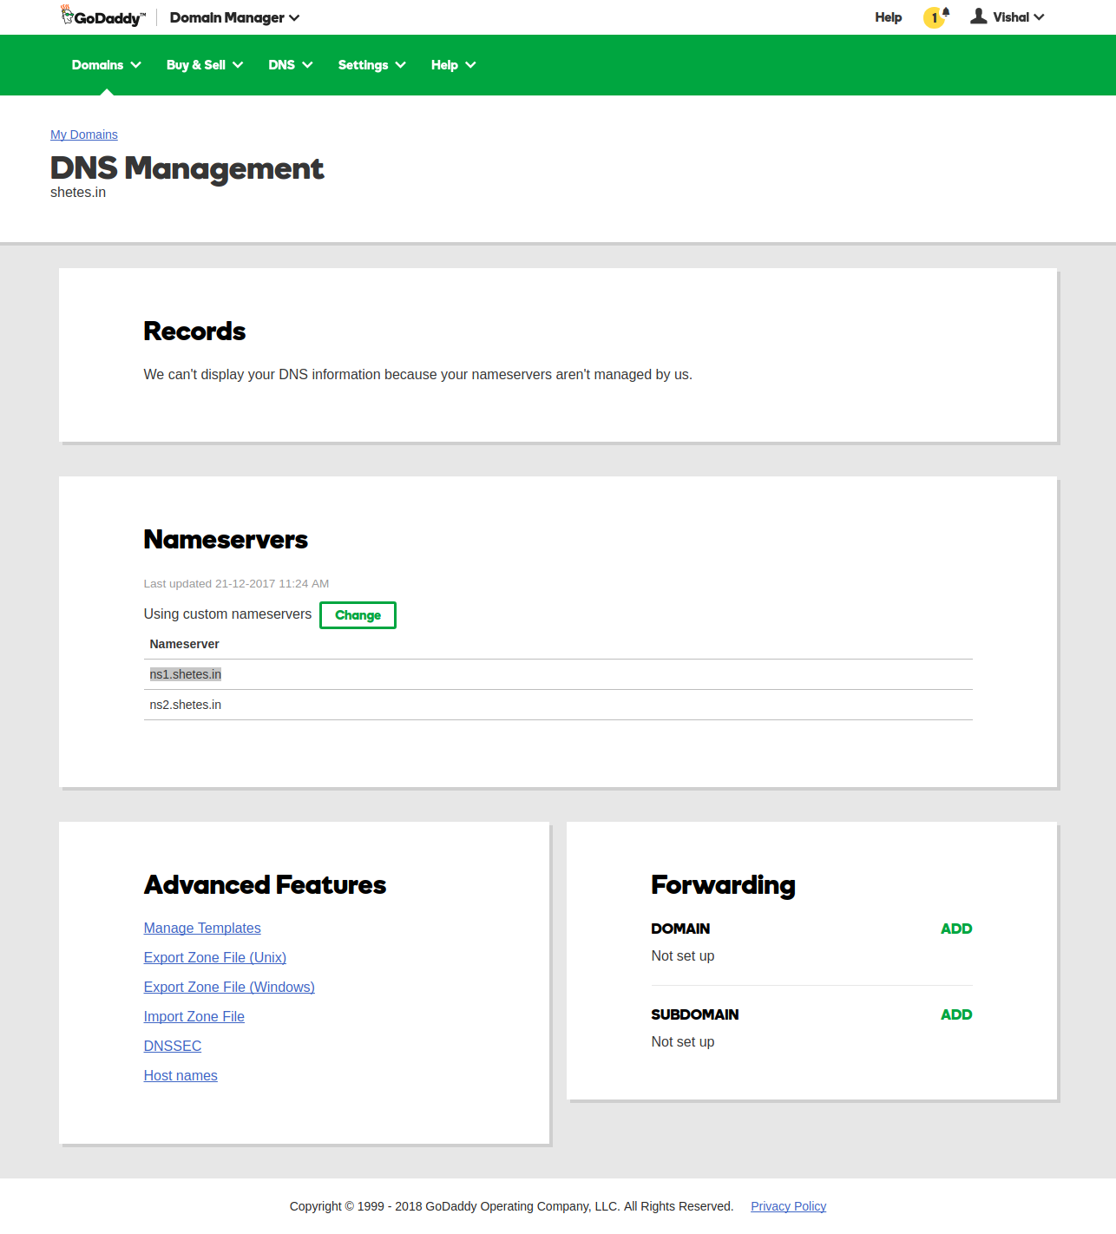Open the DNSSEC link
The height and width of the screenshot is (1234, 1116).
pos(173,1046)
